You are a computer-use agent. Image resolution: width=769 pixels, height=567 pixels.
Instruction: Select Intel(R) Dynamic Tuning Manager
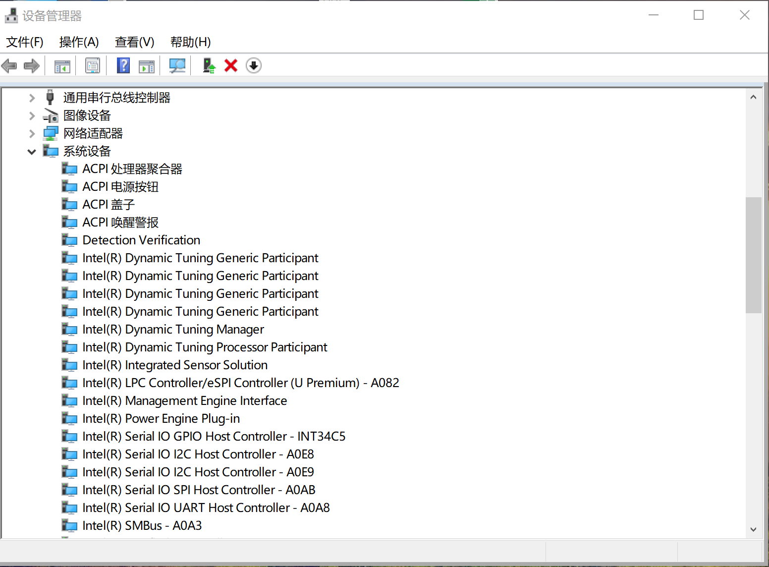click(173, 330)
